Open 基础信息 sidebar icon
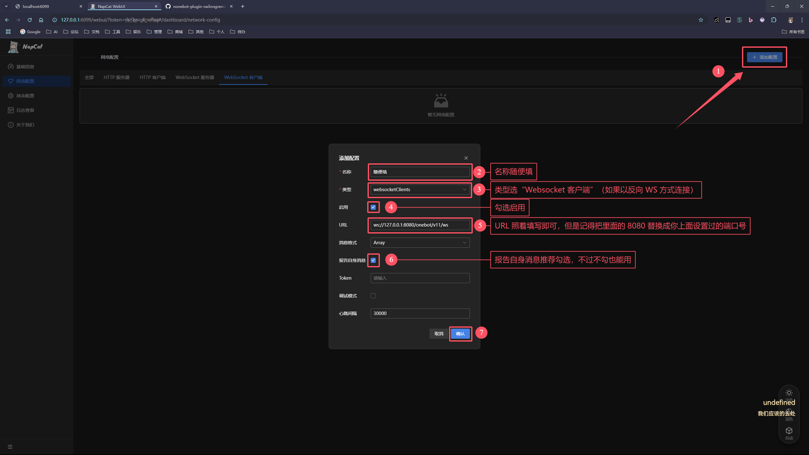The height and width of the screenshot is (455, 809). [x=11, y=67]
